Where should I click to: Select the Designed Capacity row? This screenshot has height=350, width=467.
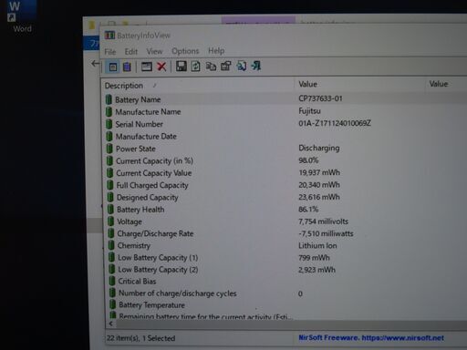[x=285, y=197]
